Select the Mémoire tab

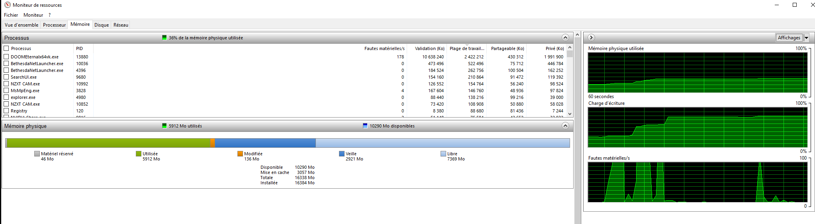80,24
